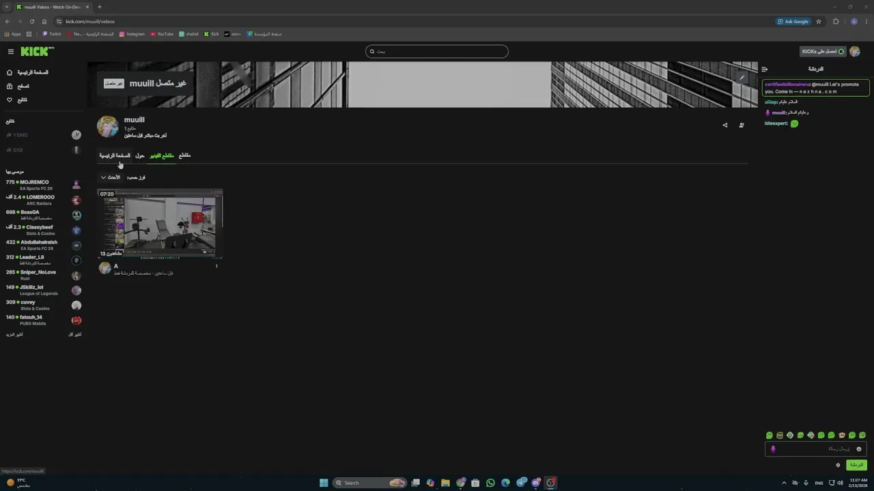Open Abdullahalraish recommended channel
874x491 pixels.
click(x=44, y=245)
